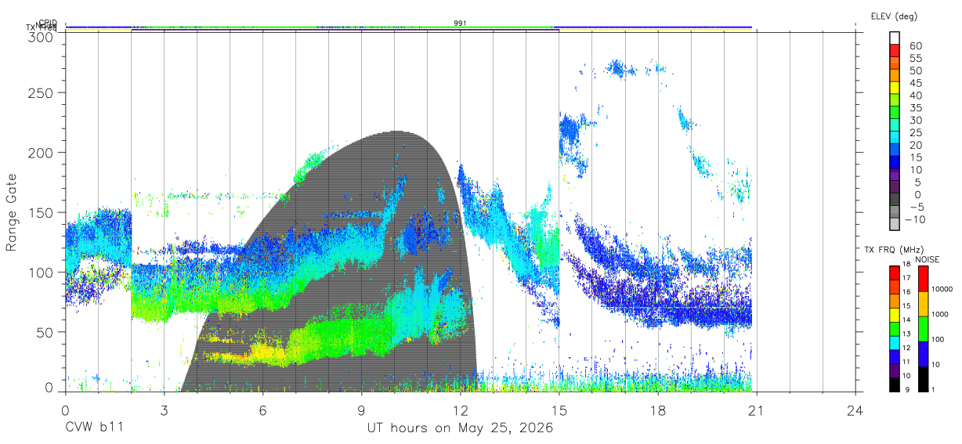Viewport: 962px width, 444px height.
Task: Click the 'CVW b11' radar beam label
Action: [94, 428]
